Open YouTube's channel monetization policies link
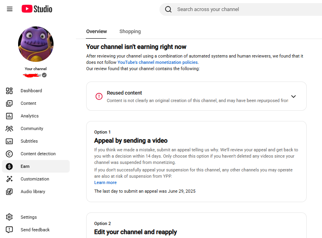Viewport: 322px width, 238px height. click(158, 62)
